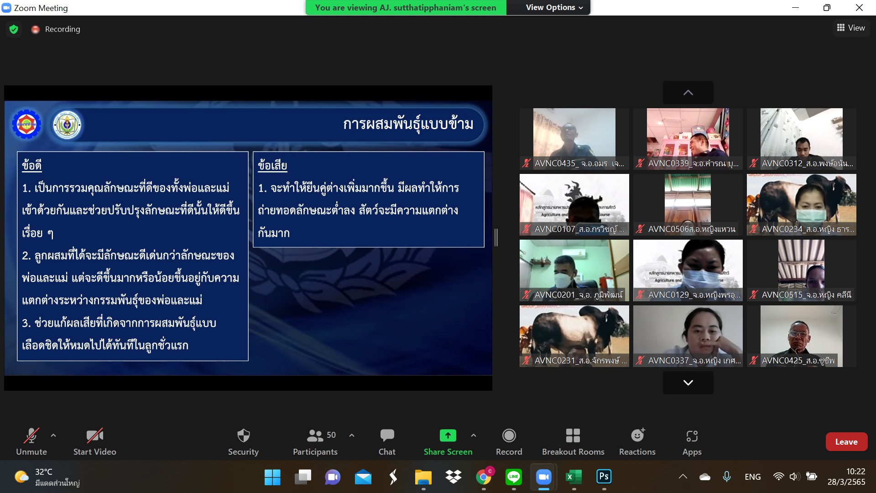Select video tile AVNC0129

click(x=688, y=270)
